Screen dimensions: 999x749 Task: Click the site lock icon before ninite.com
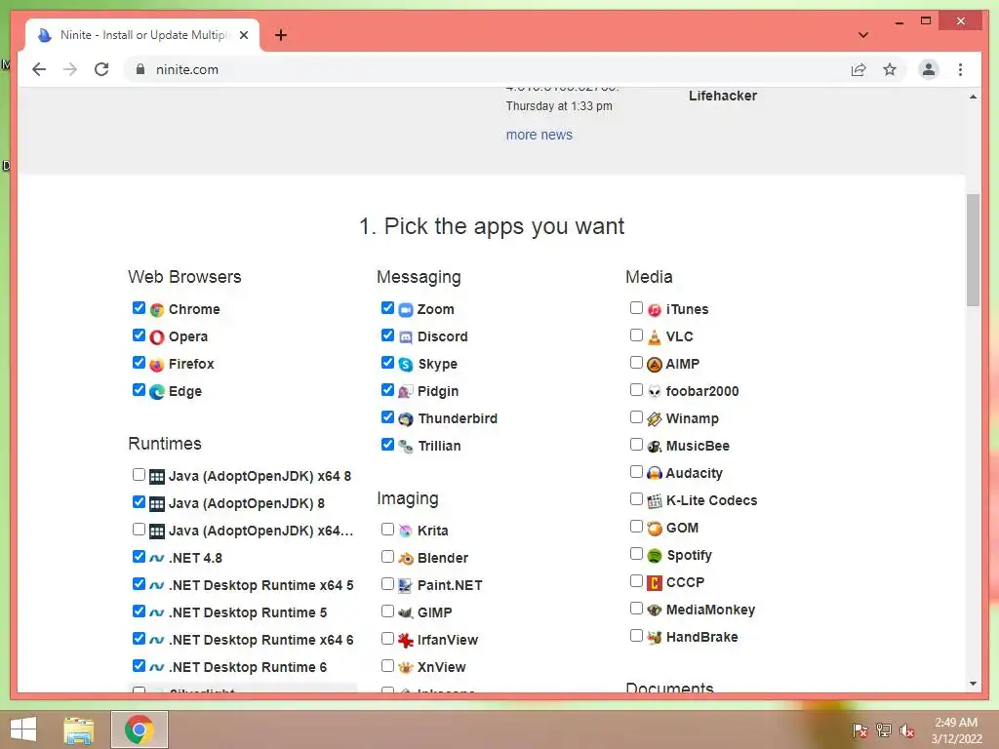click(x=140, y=69)
